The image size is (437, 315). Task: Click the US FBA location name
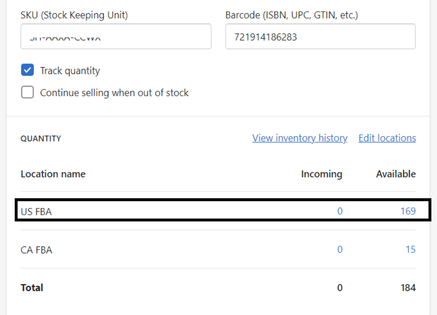[x=36, y=212]
